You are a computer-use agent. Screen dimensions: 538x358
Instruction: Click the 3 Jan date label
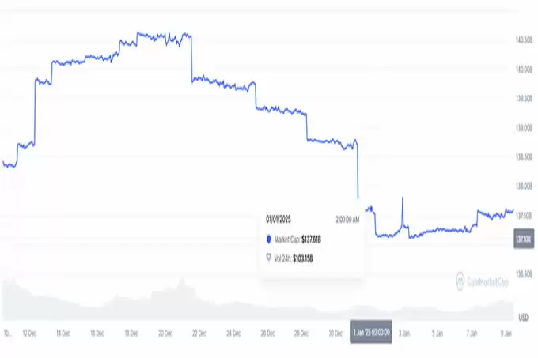[x=403, y=334]
